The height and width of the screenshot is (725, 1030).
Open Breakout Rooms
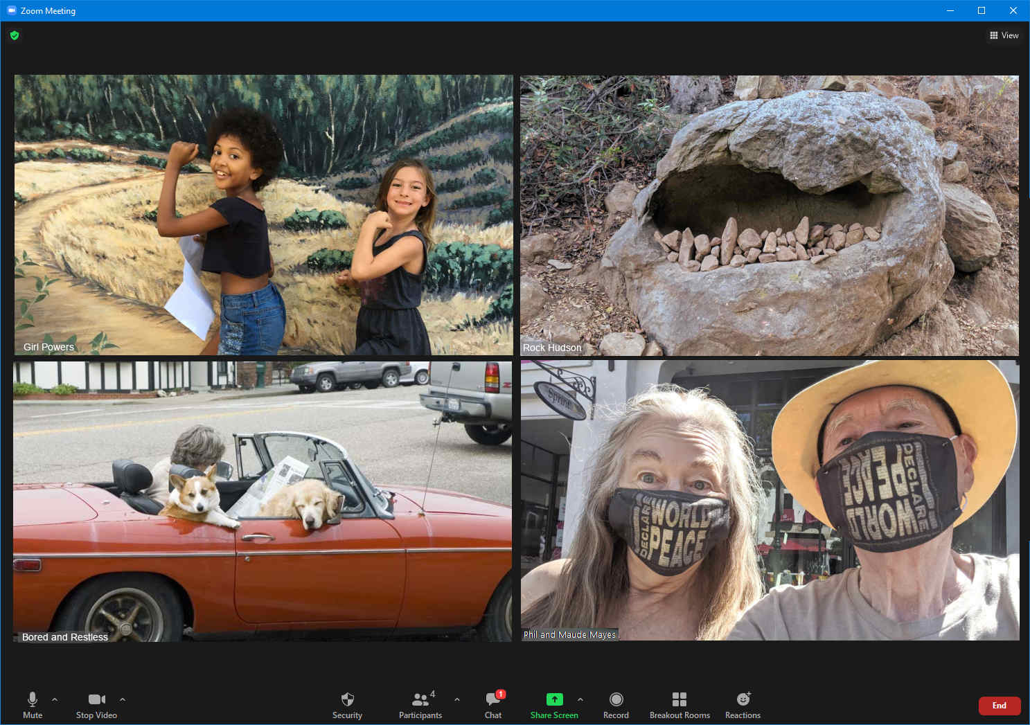tap(680, 705)
